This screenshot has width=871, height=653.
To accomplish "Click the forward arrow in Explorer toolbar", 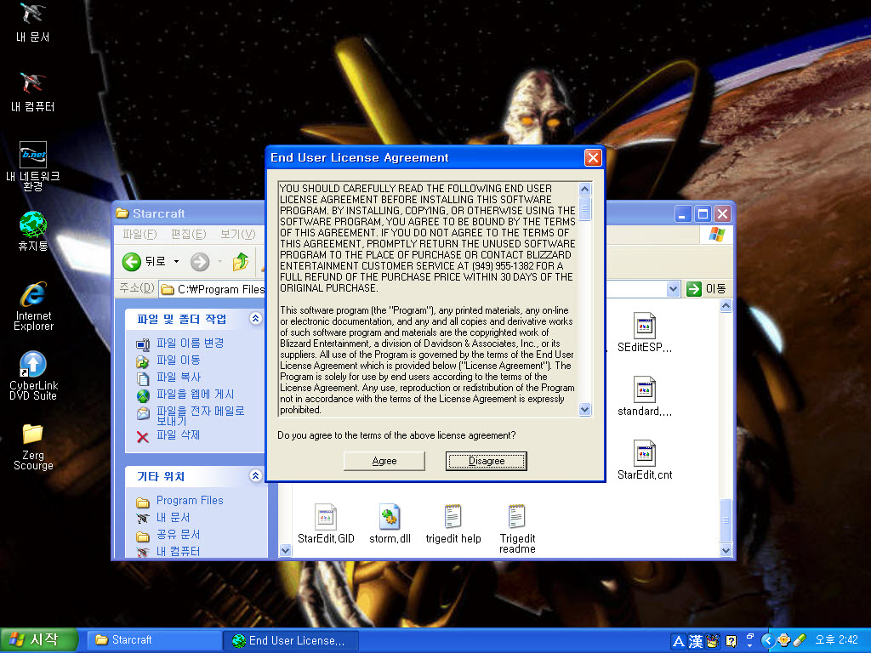I will tap(200, 262).
